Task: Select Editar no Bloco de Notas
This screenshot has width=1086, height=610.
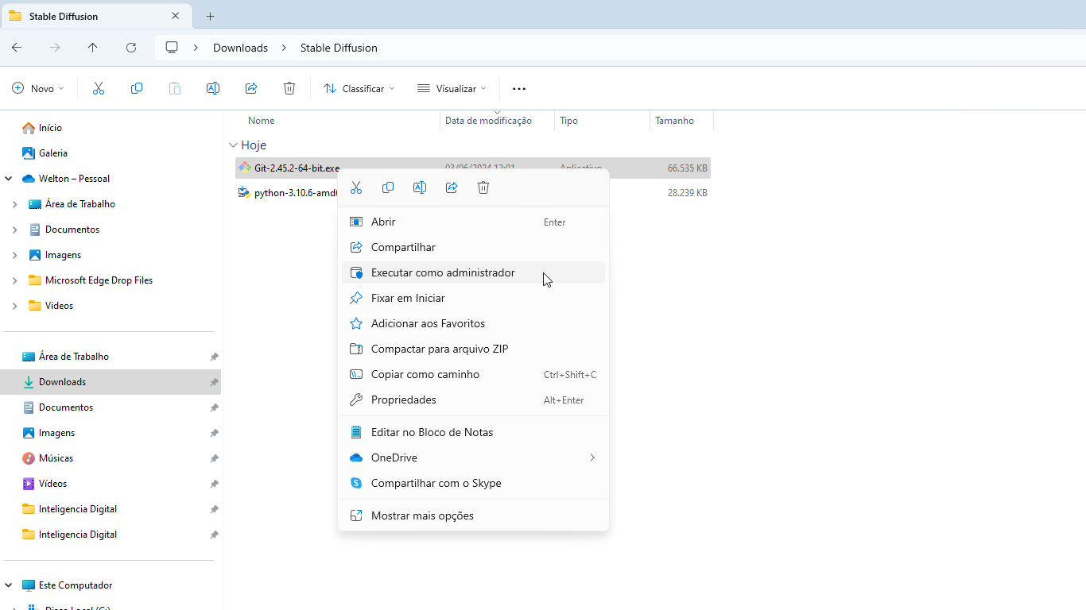Action: click(x=473, y=432)
